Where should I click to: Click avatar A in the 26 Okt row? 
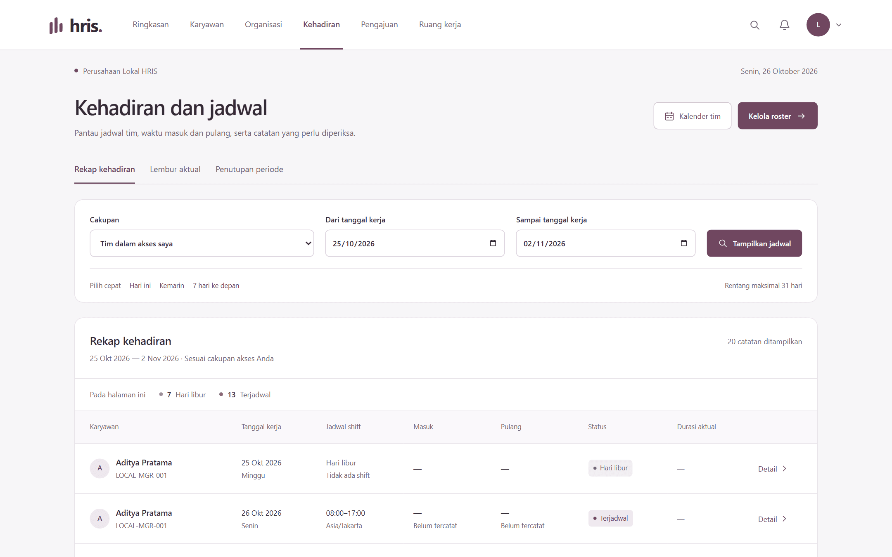point(100,519)
